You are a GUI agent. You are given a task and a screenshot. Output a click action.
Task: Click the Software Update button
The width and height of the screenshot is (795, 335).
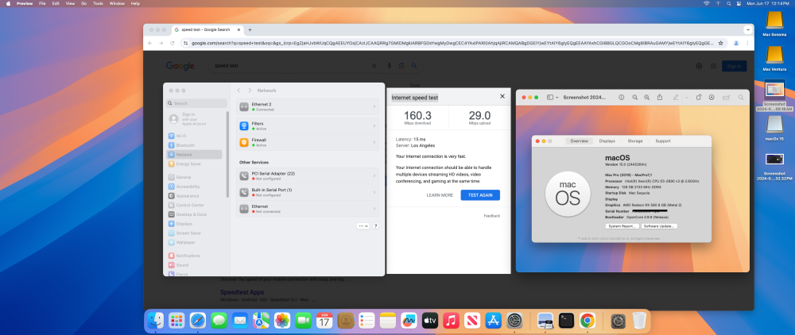click(x=659, y=226)
